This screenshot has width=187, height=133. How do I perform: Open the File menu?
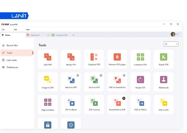click(x=3, y=30)
